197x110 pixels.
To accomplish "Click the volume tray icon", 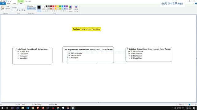I will pos(180,108).
